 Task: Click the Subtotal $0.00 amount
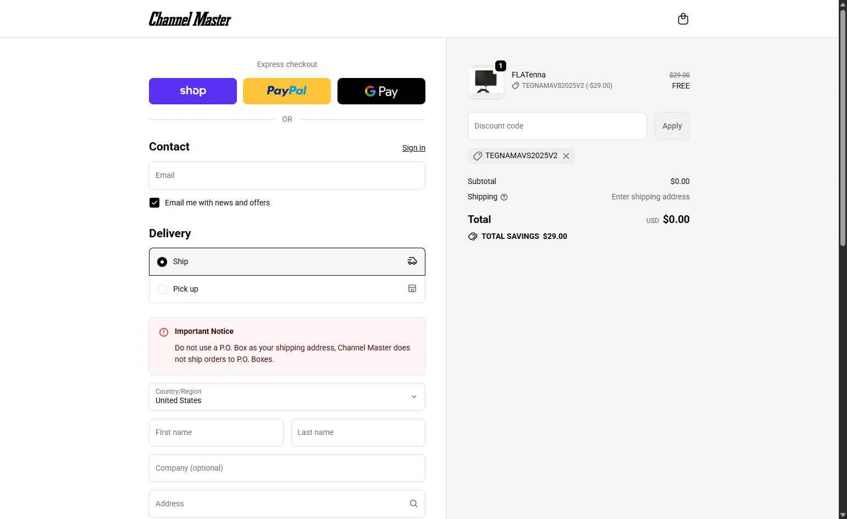680,181
